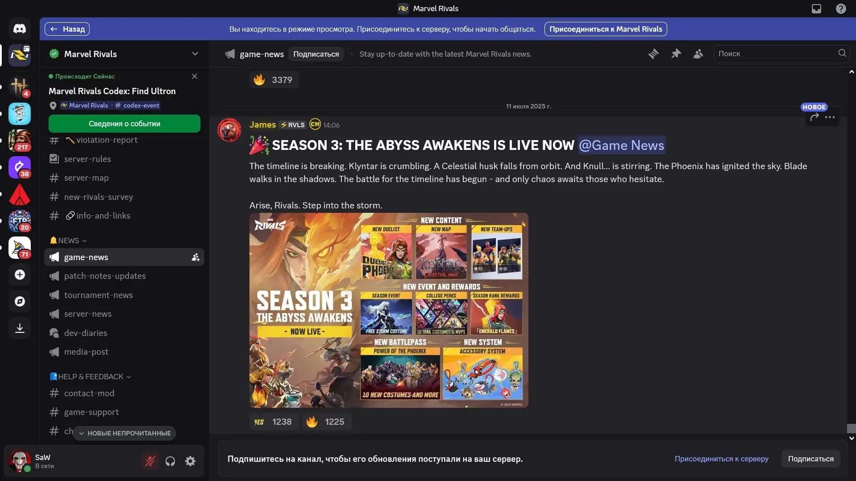This screenshot has height=481, width=856.
Task: Click the Поиск search field
Action: click(776, 54)
